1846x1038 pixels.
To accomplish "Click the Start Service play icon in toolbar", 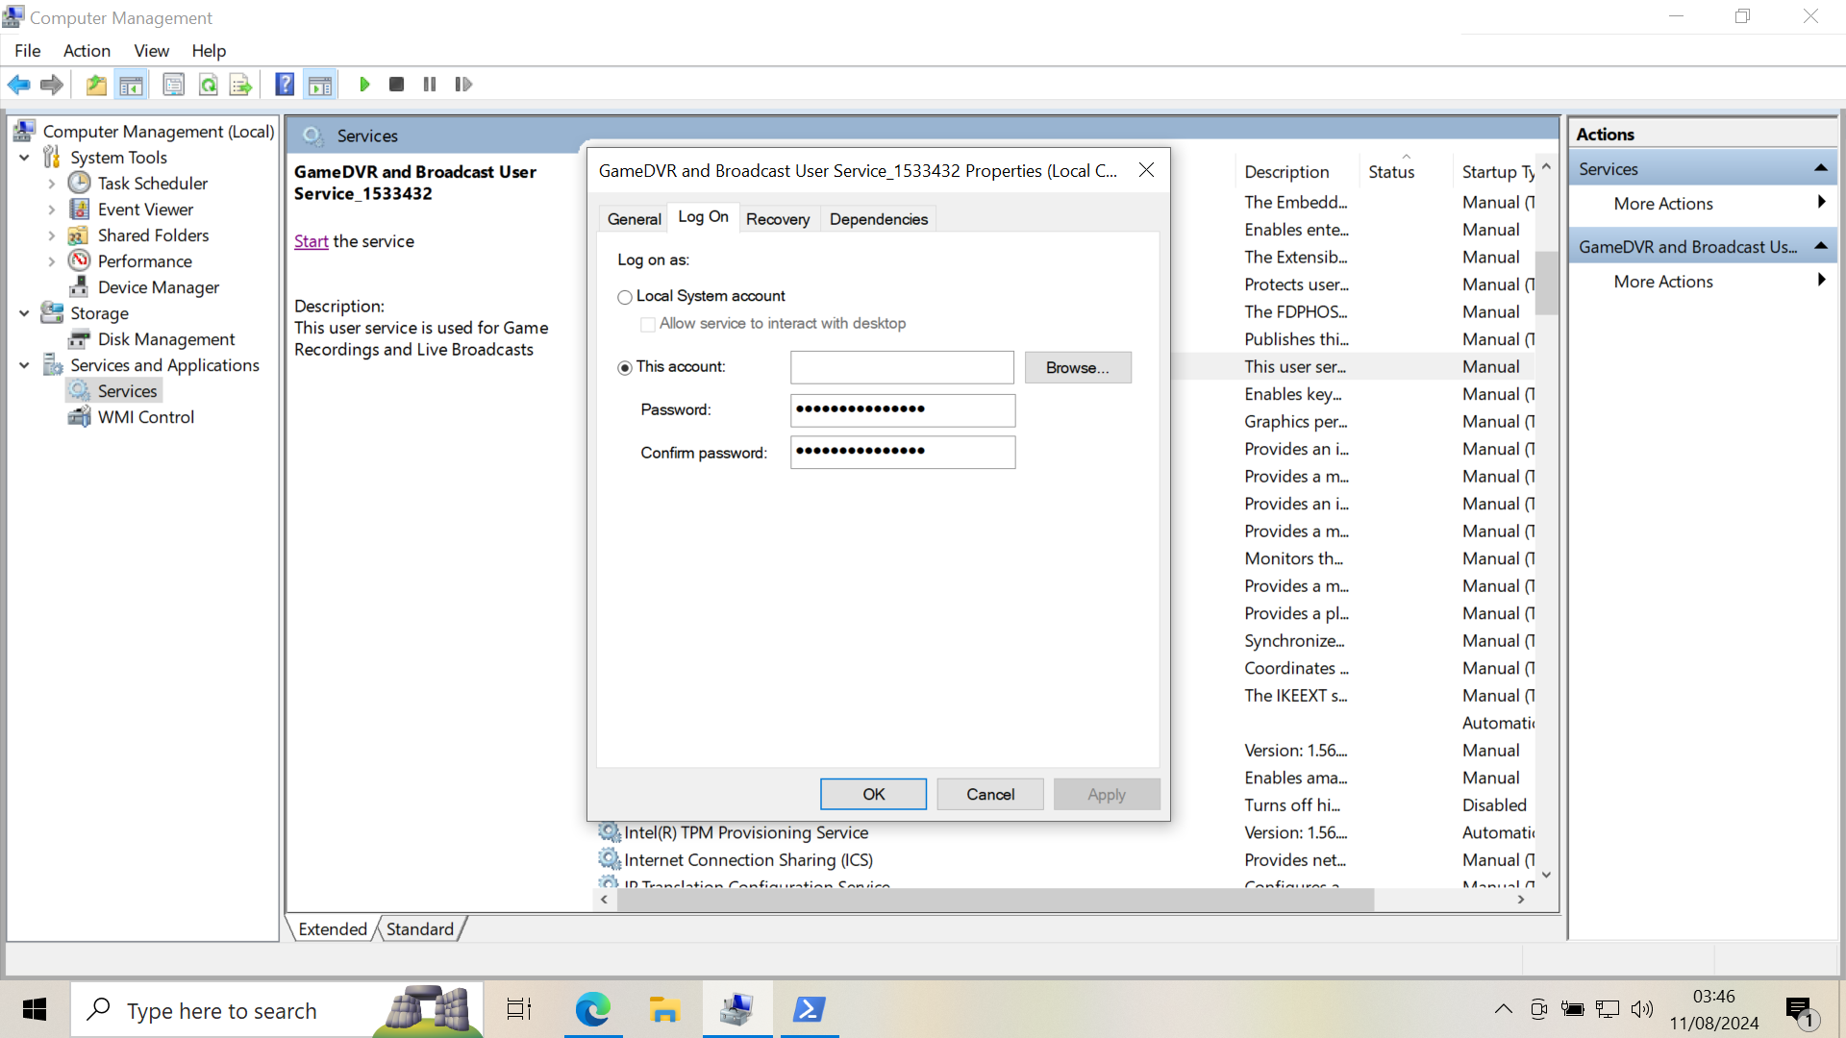I will pos(364,85).
